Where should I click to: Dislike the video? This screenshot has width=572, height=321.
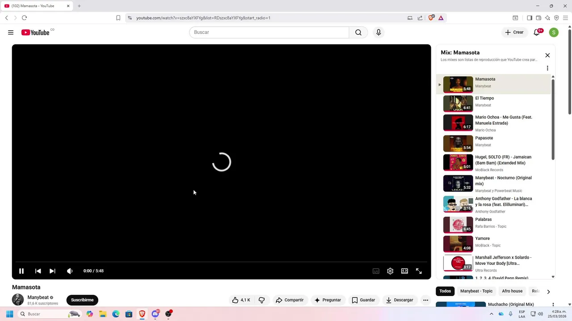tap(262, 300)
